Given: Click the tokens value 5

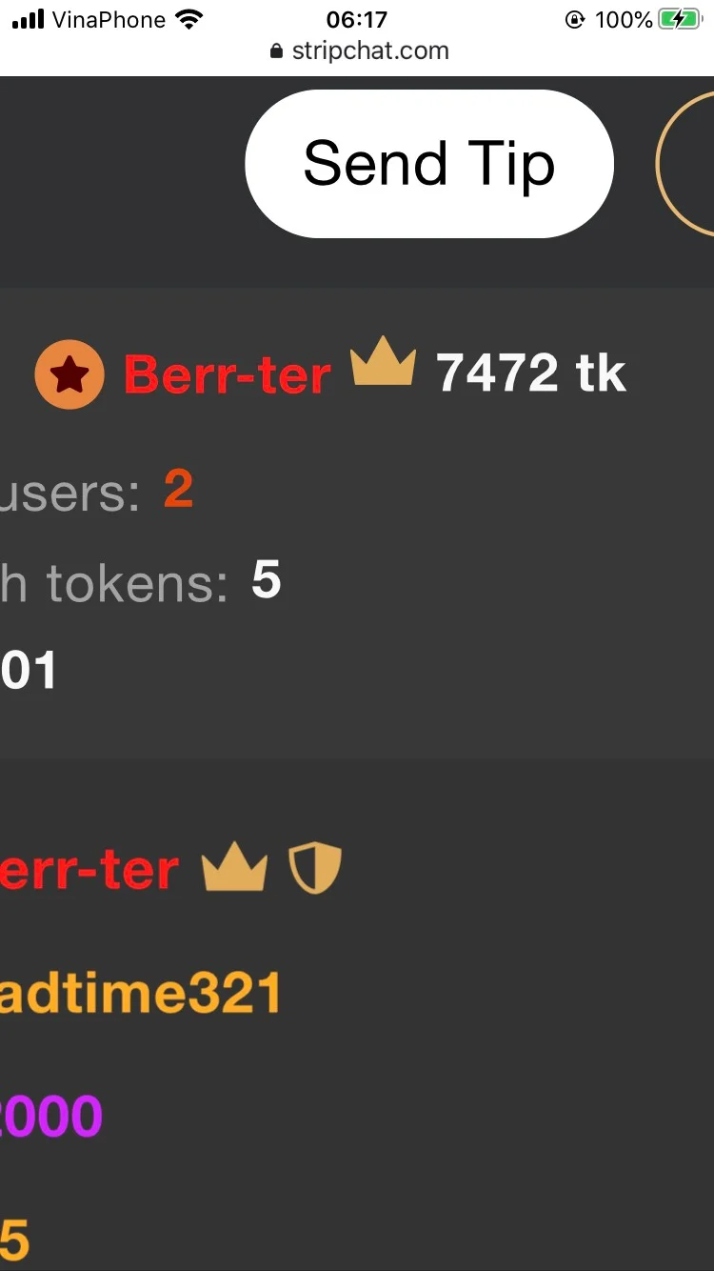Looking at the screenshot, I should click(267, 579).
